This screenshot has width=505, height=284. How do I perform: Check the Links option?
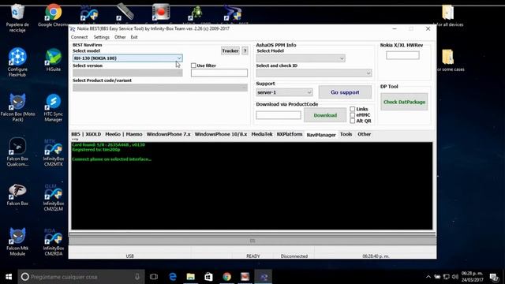353,109
